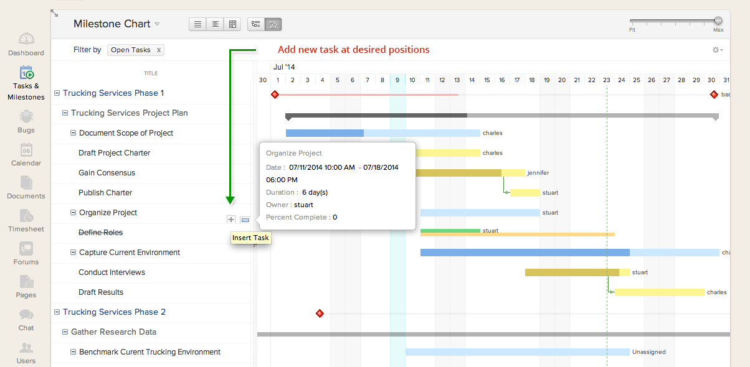
Task: Collapse the Capture Current Environment task group
Action: click(x=74, y=253)
